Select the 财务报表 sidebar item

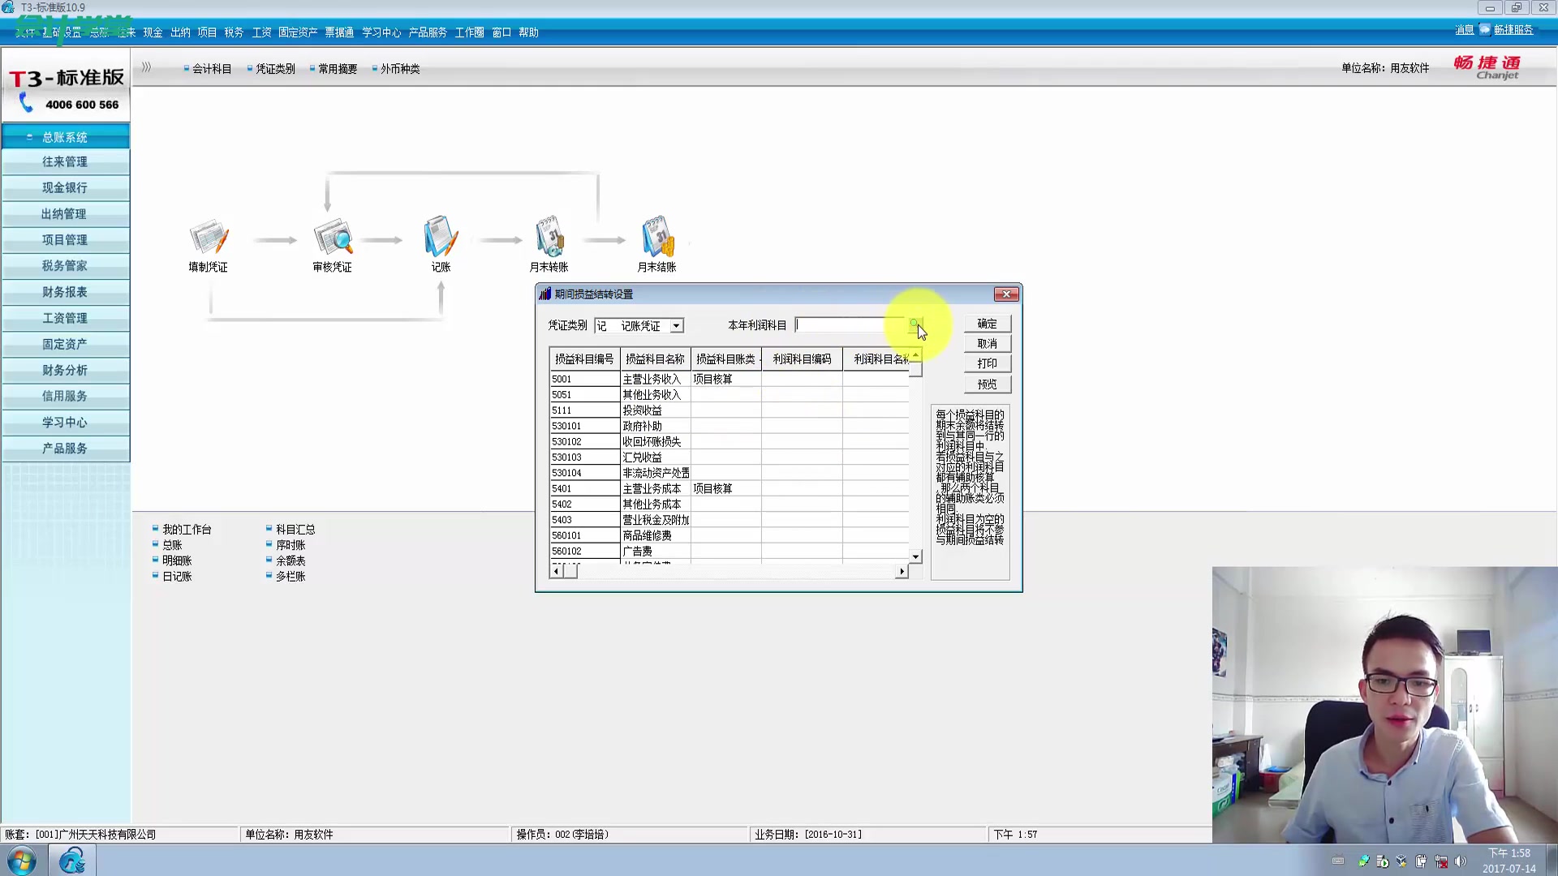pos(65,292)
